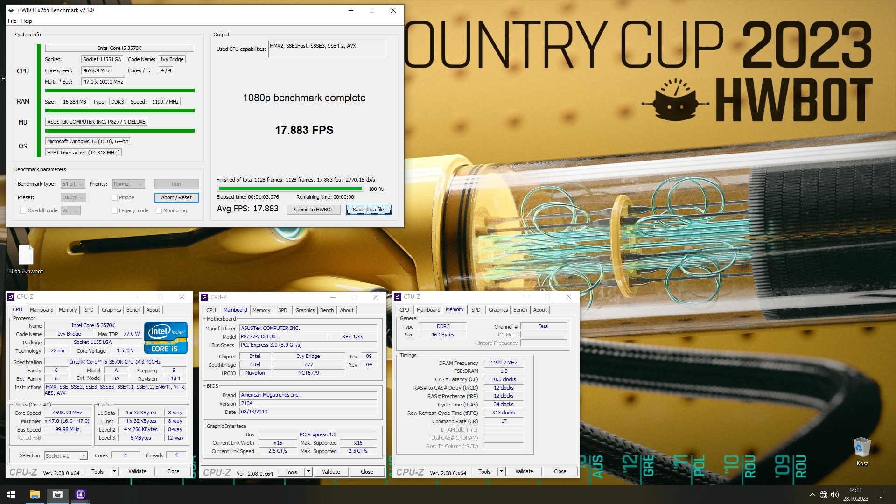This screenshot has width=896, height=504.
Task: Open the File menu in HWBOT x265
Action: click(x=12, y=21)
